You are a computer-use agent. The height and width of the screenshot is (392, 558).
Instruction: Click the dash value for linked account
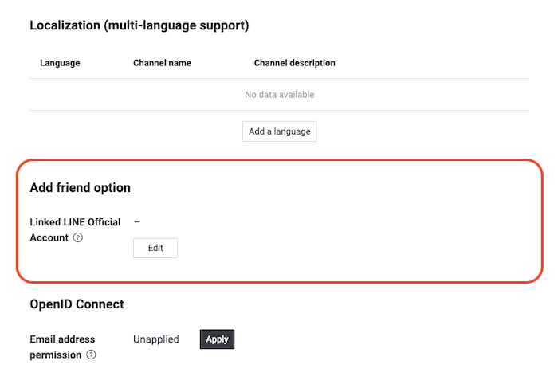click(x=137, y=222)
